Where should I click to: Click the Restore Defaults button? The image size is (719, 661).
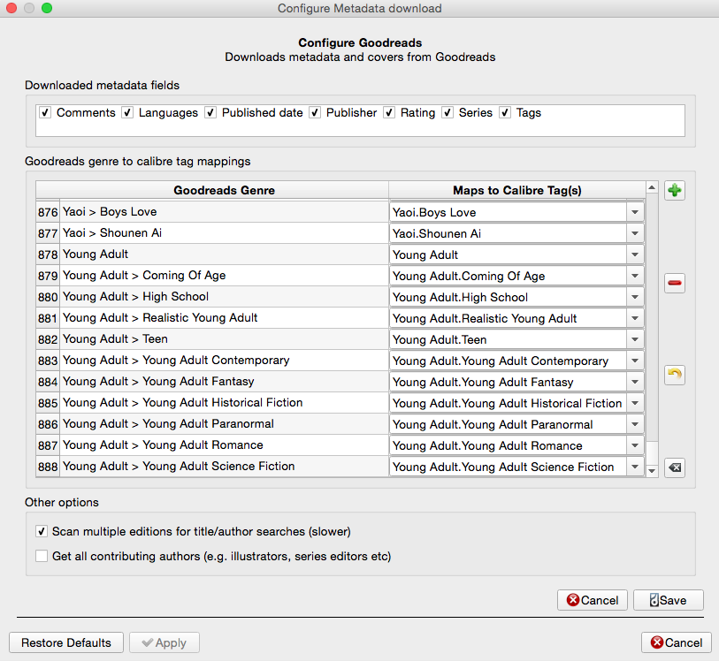[66, 642]
